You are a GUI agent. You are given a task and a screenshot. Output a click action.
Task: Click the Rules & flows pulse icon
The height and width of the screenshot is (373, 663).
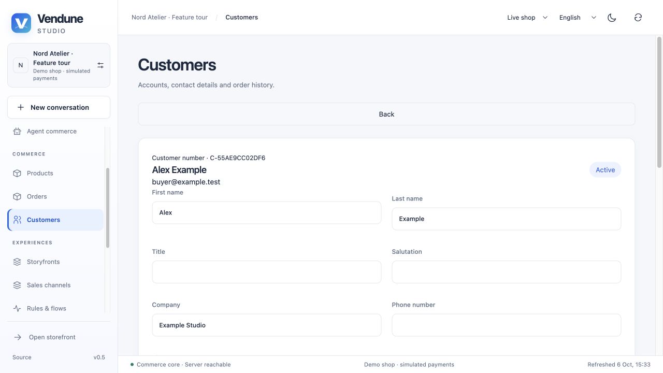(17, 309)
